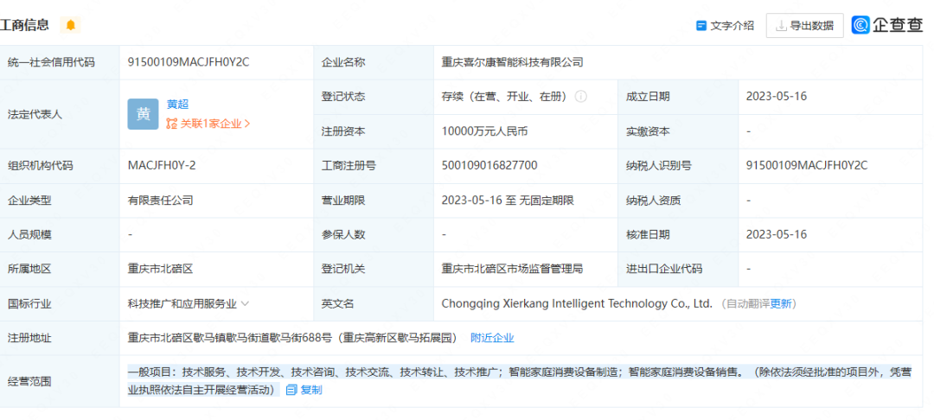Expand the arrow after 关联1家企业
Image resolution: width=934 pixels, height=420 pixels.
click(247, 124)
